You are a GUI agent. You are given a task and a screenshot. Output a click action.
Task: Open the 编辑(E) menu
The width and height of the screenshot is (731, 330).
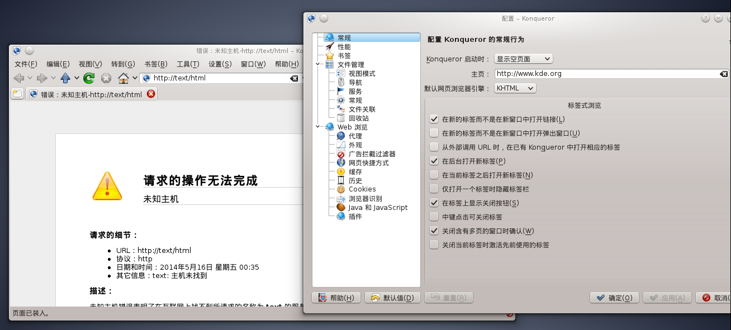point(58,64)
